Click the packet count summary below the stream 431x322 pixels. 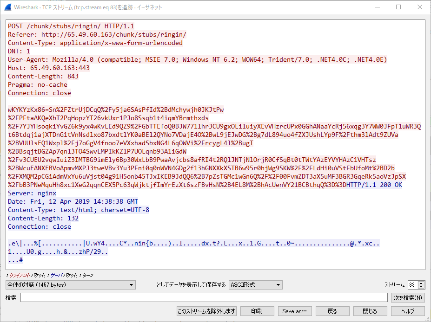pos(50,275)
